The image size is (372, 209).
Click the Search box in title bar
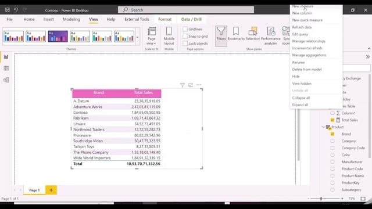(x=186, y=10)
